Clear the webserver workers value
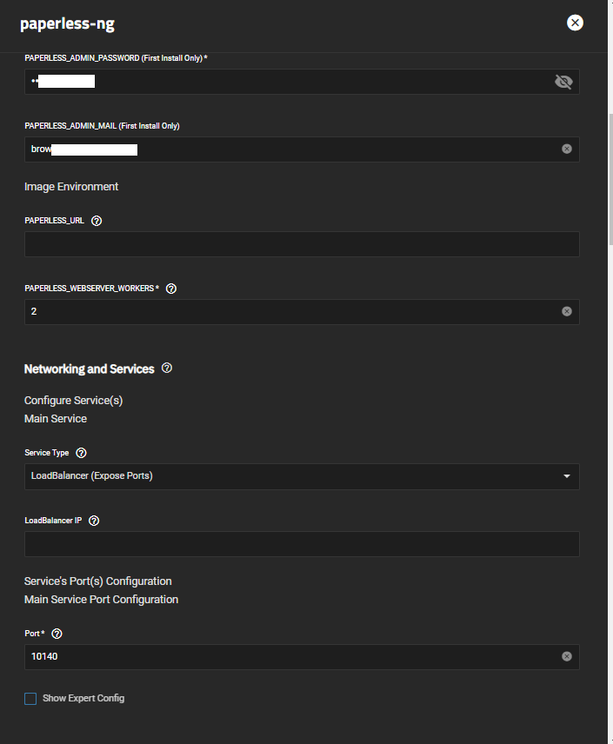The height and width of the screenshot is (744, 613). (x=566, y=311)
